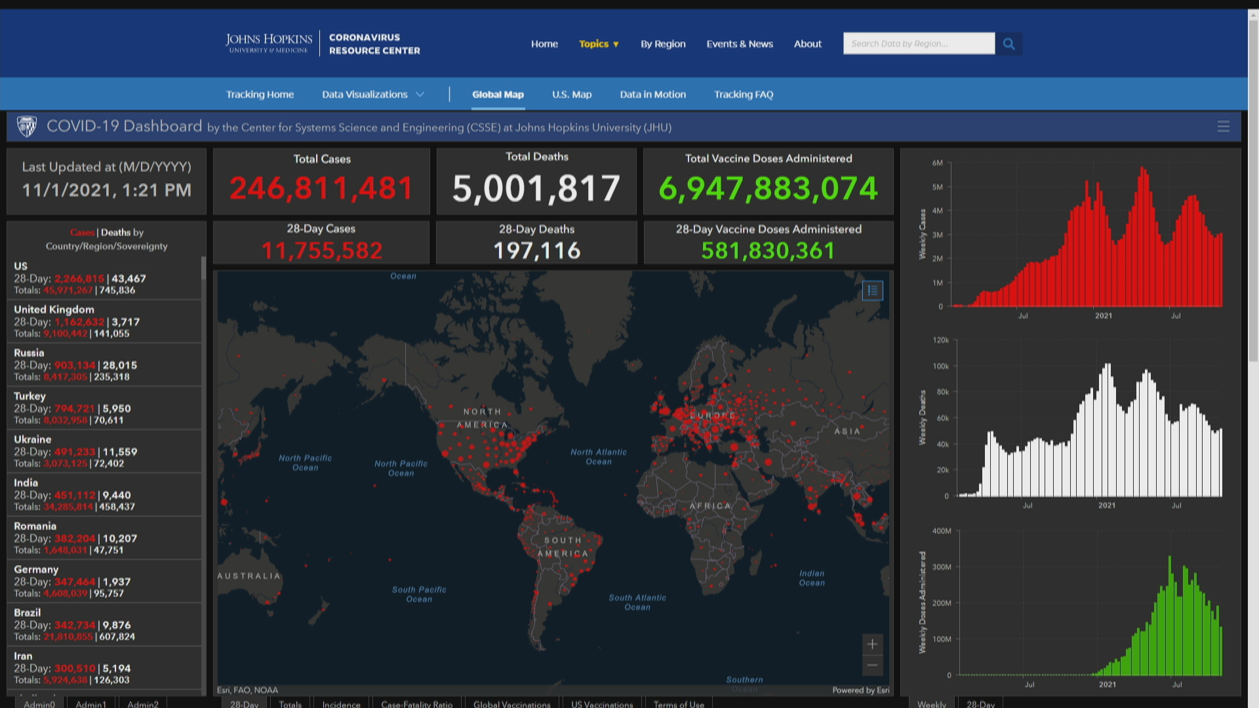
Task: Select the United Kingdom row
Action: (104, 321)
